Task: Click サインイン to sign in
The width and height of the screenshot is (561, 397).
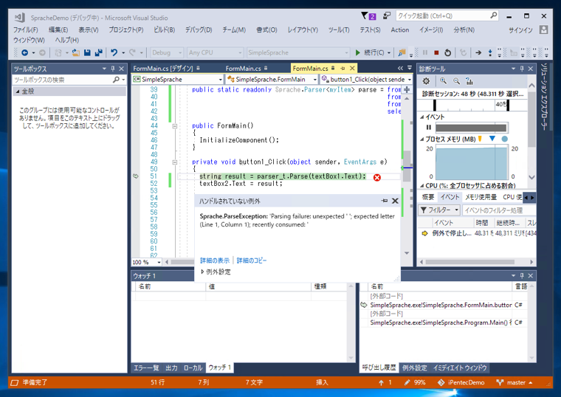Action: pos(520,30)
